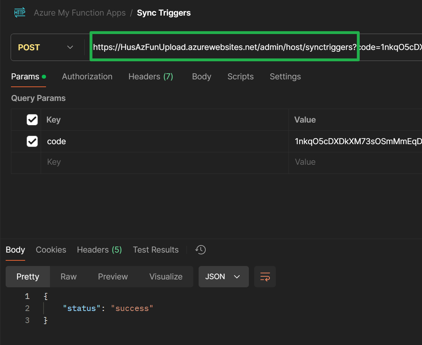Select the Visualize view button
The height and width of the screenshot is (345, 422).
(166, 277)
